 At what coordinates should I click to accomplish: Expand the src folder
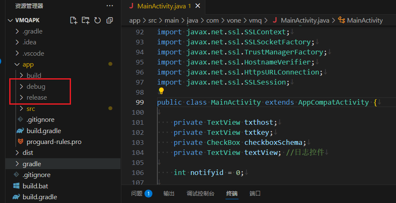(x=31, y=108)
